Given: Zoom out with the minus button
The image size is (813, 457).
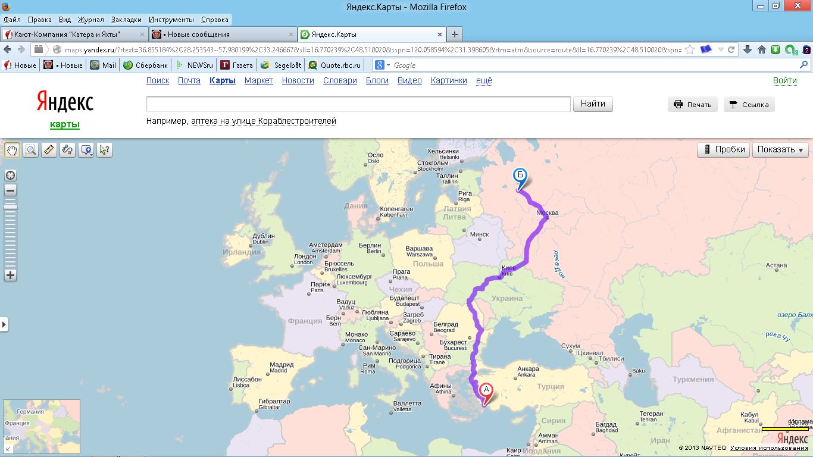Looking at the screenshot, I should (10, 190).
